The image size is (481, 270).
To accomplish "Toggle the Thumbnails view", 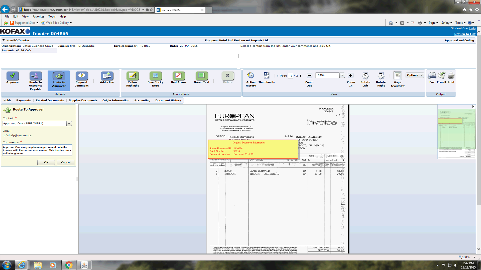I will (266, 75).
